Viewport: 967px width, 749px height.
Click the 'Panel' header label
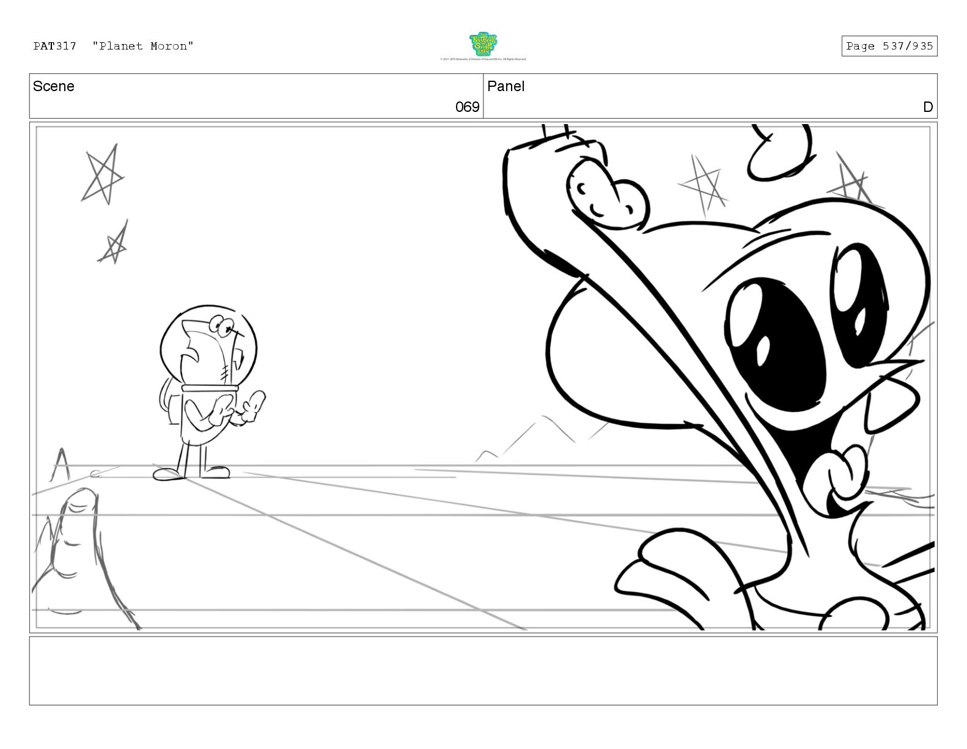(506, 86)
